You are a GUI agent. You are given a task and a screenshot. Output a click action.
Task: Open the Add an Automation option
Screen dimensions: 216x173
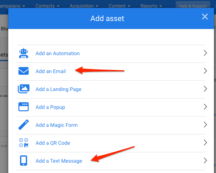point(111,53)
